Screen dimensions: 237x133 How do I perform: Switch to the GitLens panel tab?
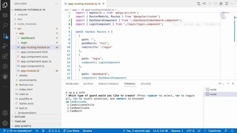[146, 84]
